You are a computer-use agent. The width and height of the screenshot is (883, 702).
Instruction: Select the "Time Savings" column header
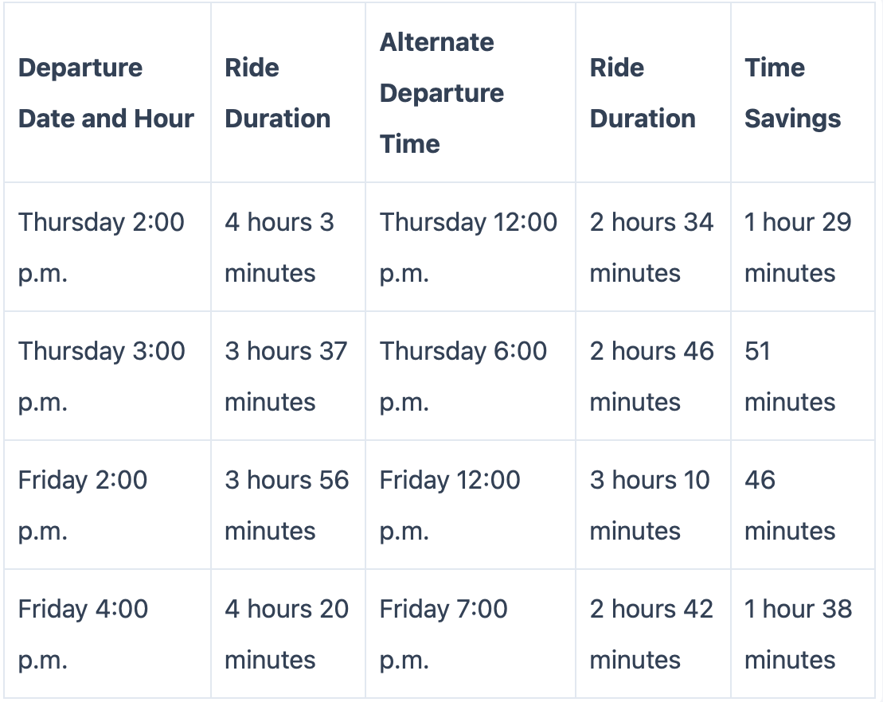pos(803,93)
